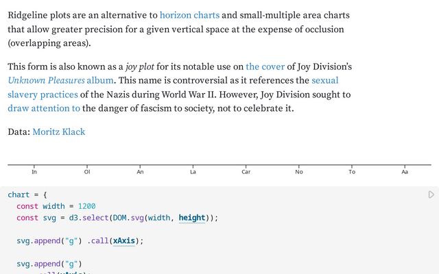Viewport: 439px width, 274px height.
Task: Visit Moritz Klack data source link
Action: (x=59, y=132)
